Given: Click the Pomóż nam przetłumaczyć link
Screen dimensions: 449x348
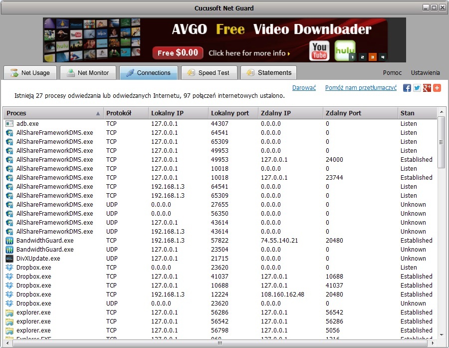Looking at the screenshot, I should 361,88.
